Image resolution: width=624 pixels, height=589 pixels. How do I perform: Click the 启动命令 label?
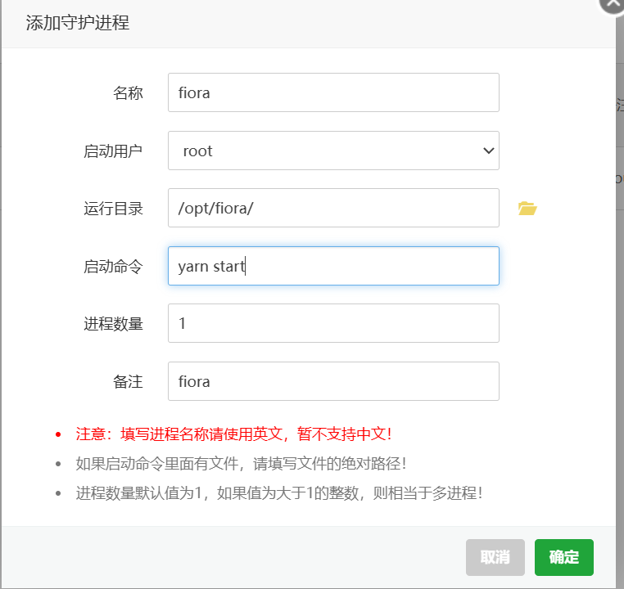[113, 267]
